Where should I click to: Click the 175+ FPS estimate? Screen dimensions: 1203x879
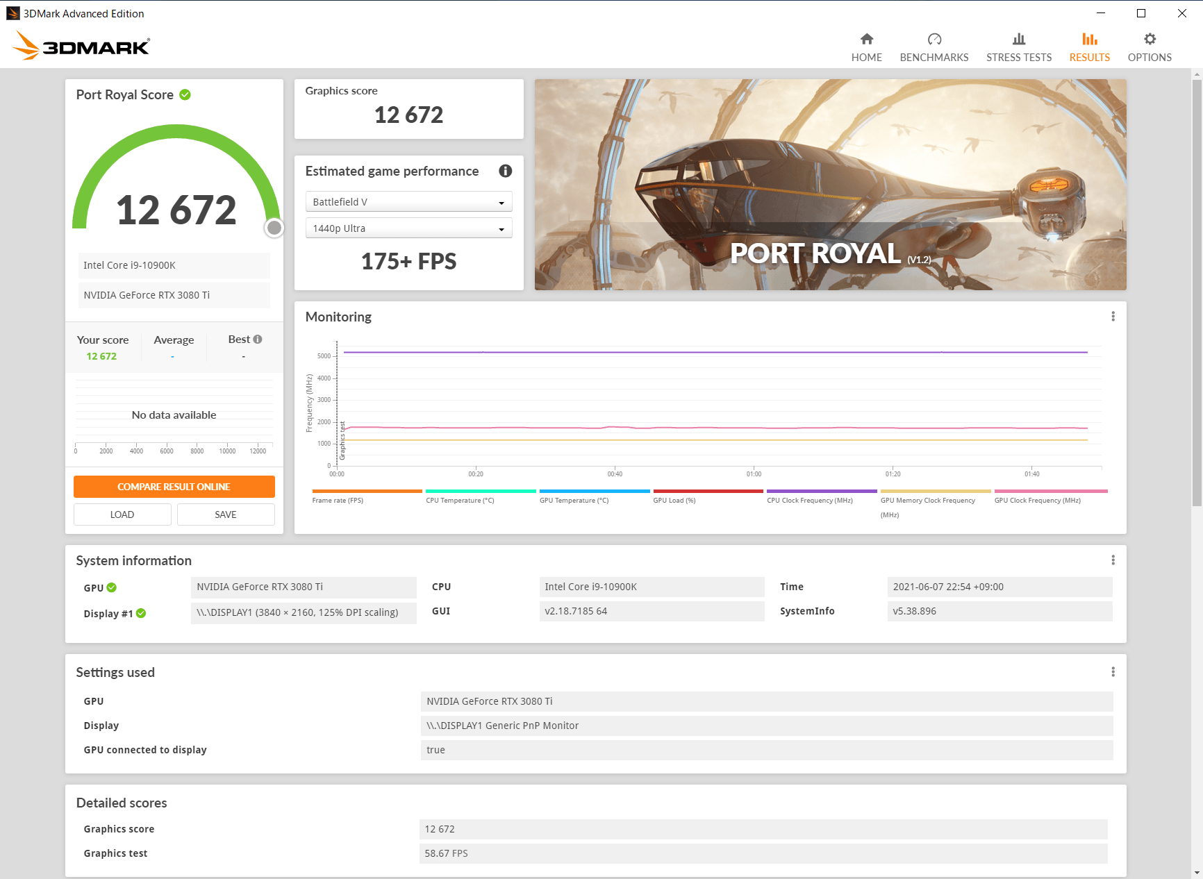coord(408,262)
